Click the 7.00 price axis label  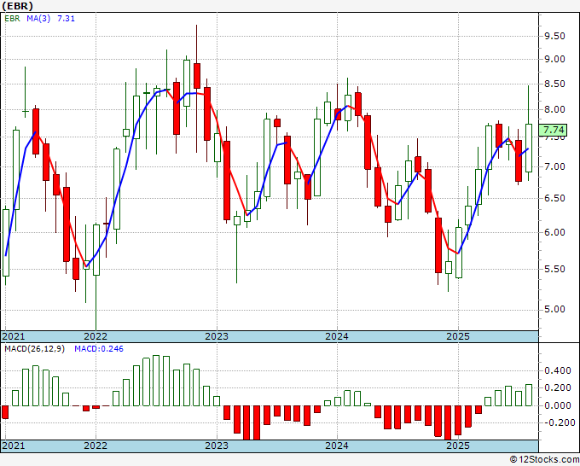554,166
